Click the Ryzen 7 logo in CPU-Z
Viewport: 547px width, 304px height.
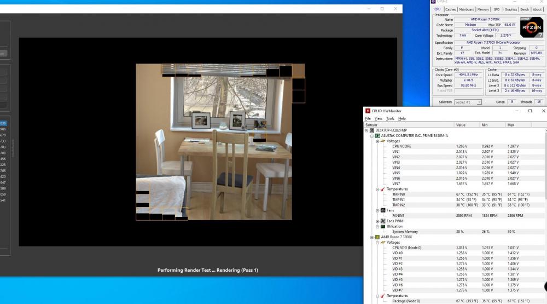(531, 27)
